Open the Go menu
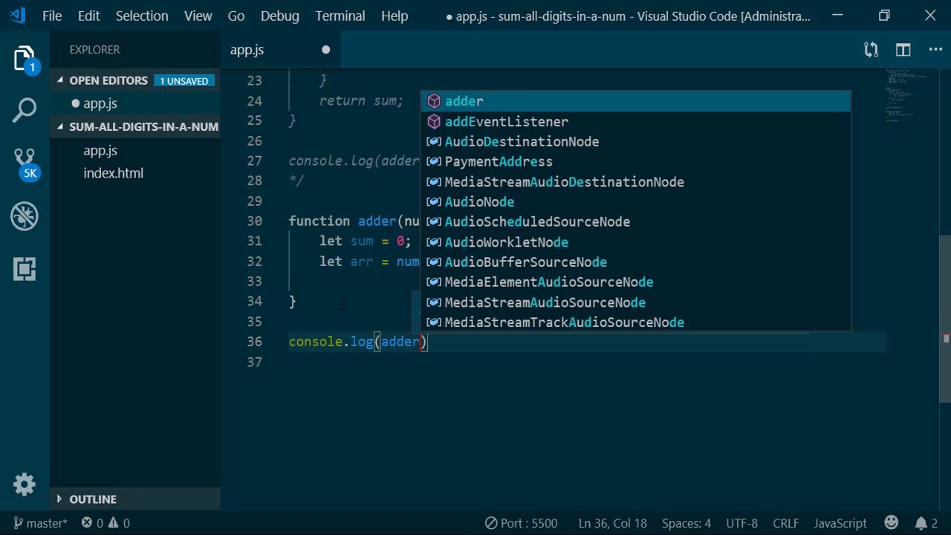Image resolution: width=951 pixels, height=535 pixels. click(236, 16)
